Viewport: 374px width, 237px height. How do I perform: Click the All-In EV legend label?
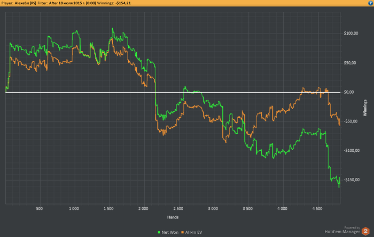[193, 232]
